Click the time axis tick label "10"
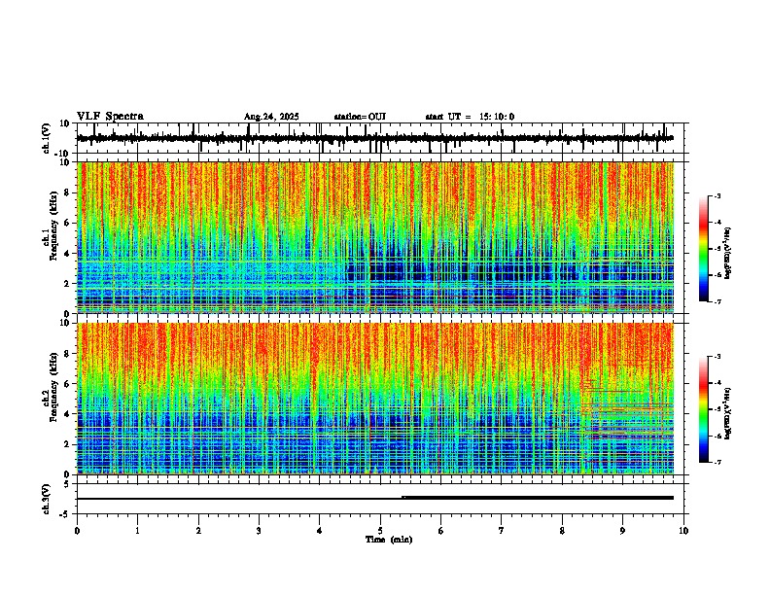 [683, 531]
